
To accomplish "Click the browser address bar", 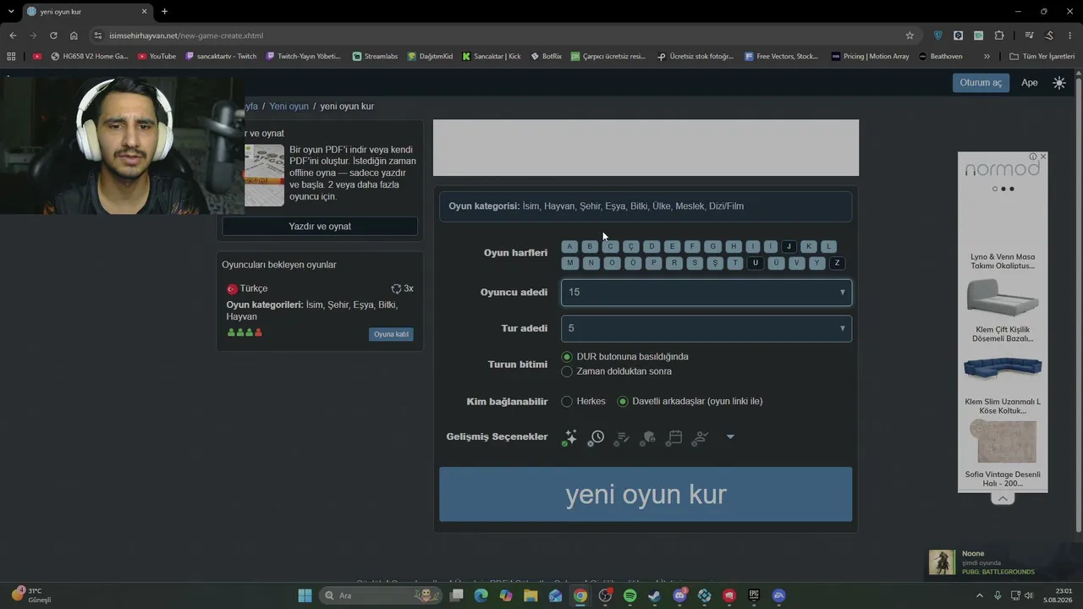I will point(499,36).
